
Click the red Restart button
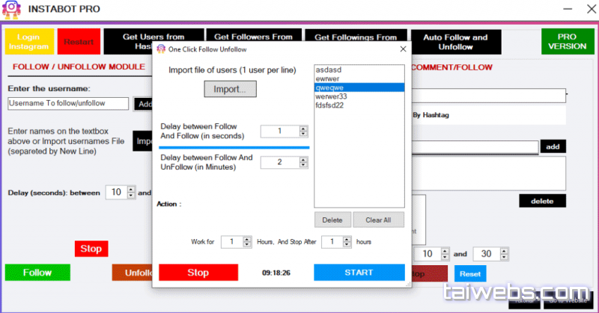(x=79, y=42)
